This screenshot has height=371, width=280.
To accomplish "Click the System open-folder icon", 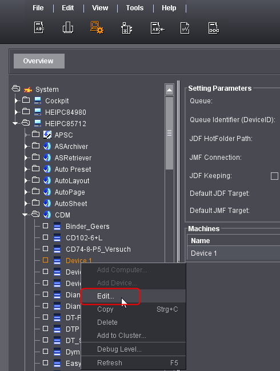I will 16,88.
